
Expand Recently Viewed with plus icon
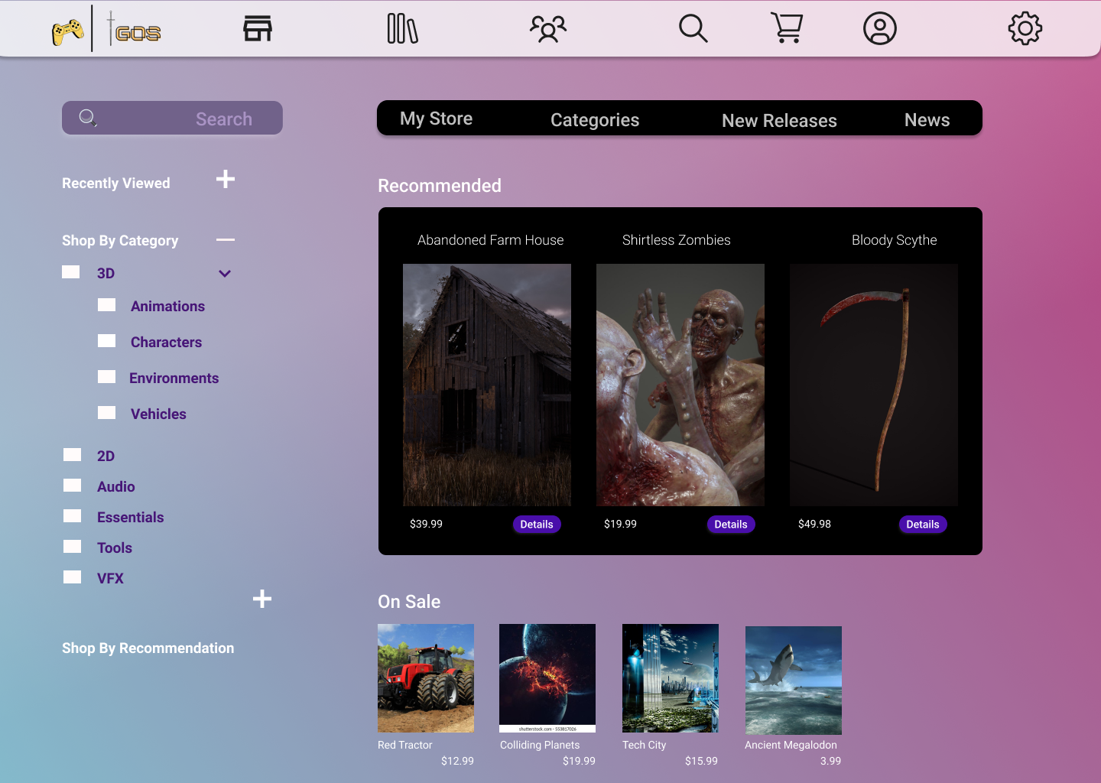tap(226, 179)
